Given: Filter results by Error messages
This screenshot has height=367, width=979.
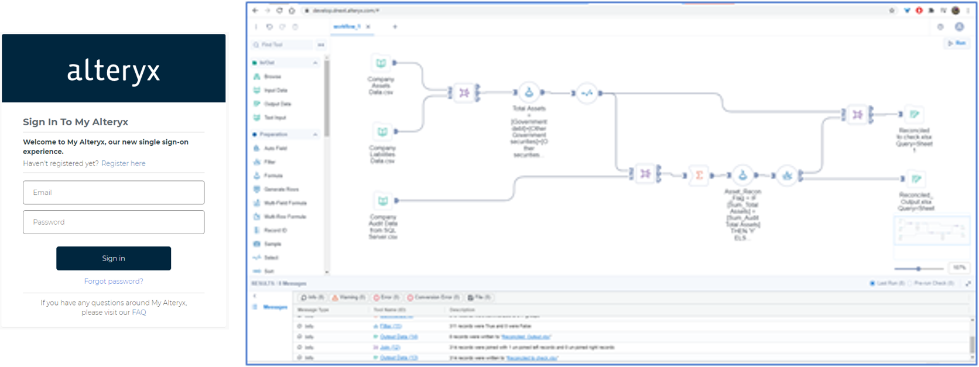Looking at the screenshot, I should point(386,297).
